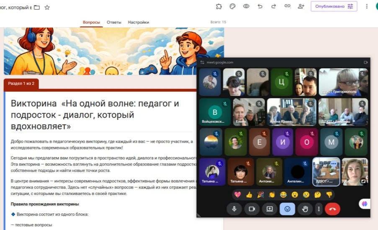Click the present screen button in Meet
This screenshot has height=230, width=378.
tap(270, 208)
